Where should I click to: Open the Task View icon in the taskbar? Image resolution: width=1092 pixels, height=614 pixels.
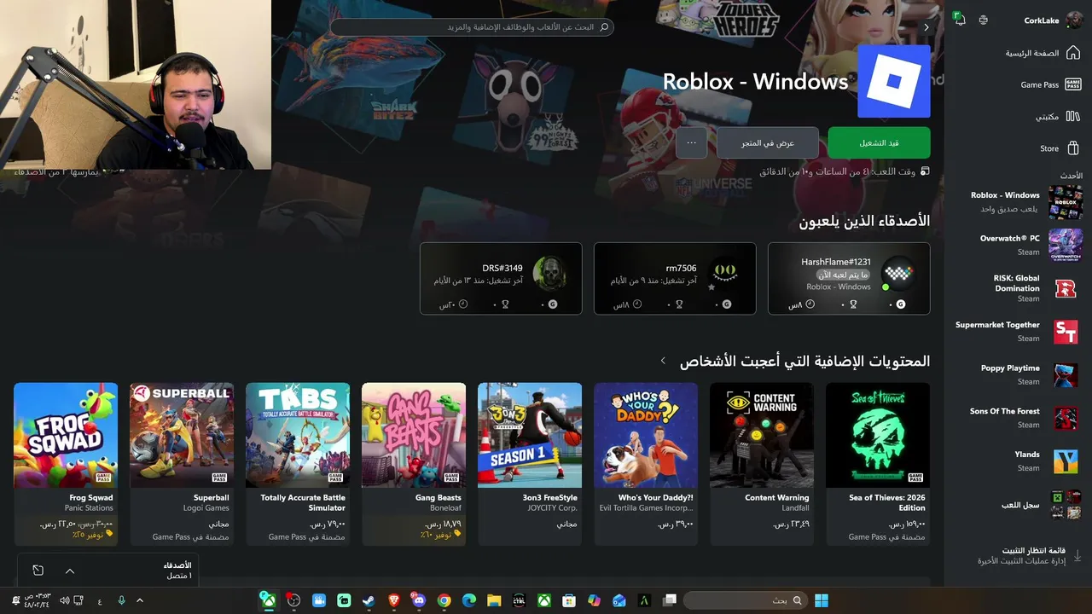670,600
